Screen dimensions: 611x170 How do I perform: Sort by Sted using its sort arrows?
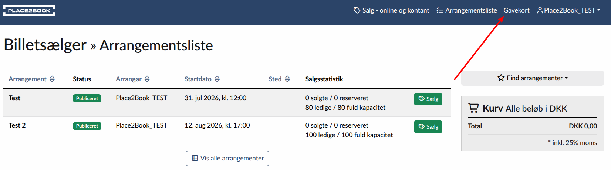coord(287,79)
